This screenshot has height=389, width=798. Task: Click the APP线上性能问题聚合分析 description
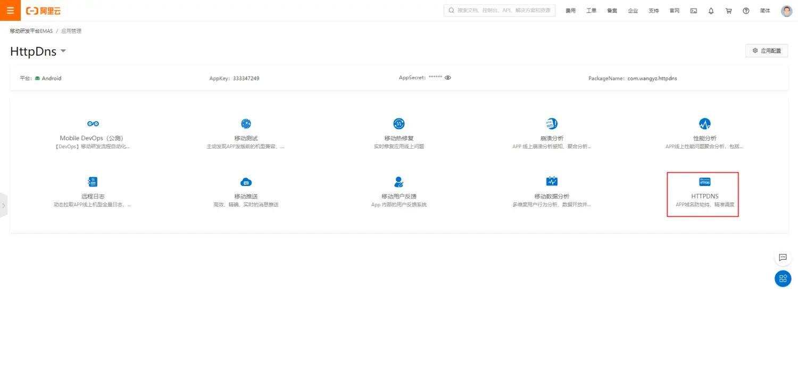(705, 147)
